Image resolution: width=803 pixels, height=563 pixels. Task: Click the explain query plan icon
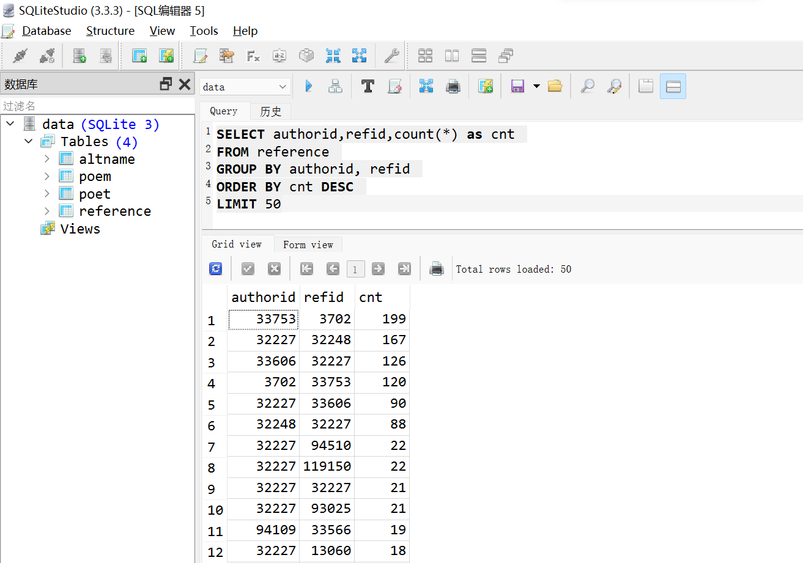[x=335, y=86]
